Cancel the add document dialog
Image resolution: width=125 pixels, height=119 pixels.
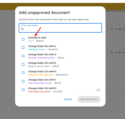pyautogui.click(x=68, y=99)
